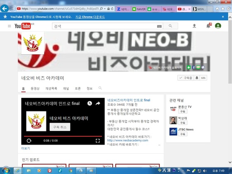Dismiss the blue Chrome promo banner

click(223, 17)
